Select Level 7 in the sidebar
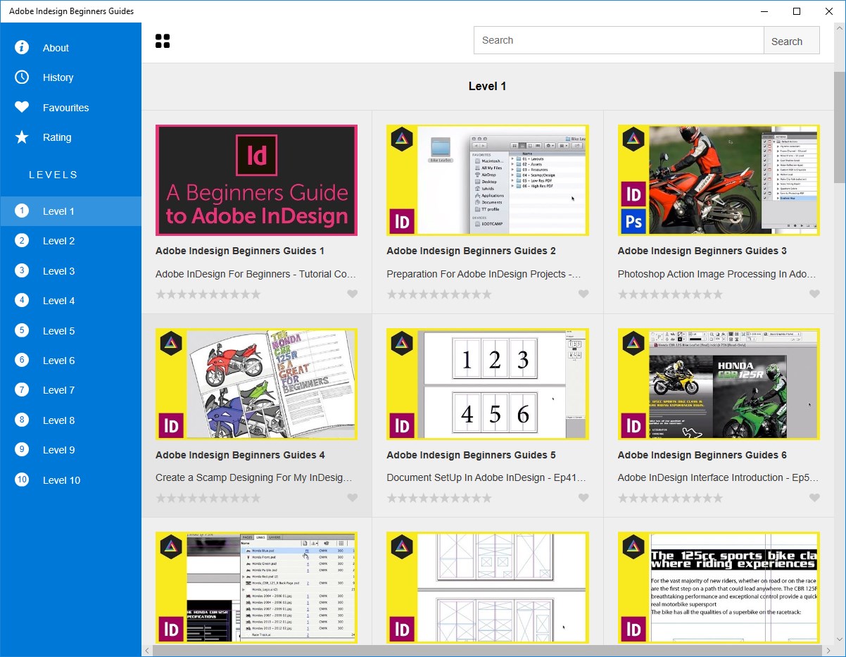 coord(70,390)
